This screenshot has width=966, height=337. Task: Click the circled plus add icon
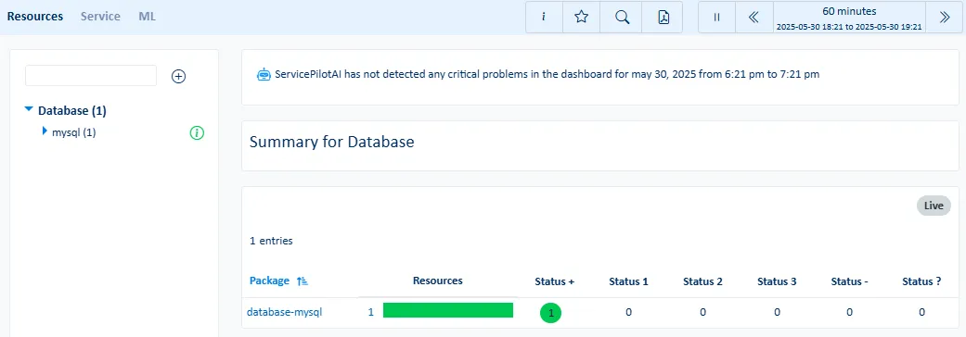point(179,76)
